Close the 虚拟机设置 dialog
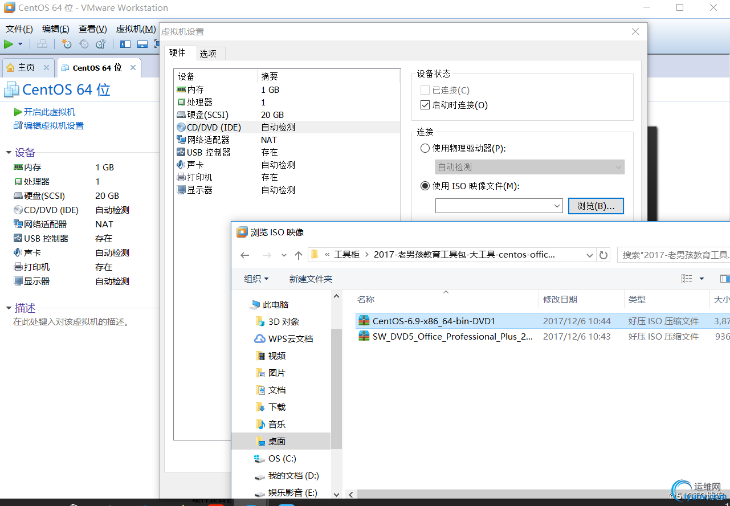730x506 pixels. point(635,32)
